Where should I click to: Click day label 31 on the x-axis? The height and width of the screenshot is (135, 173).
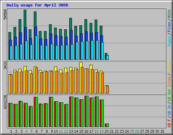point(162,131)
